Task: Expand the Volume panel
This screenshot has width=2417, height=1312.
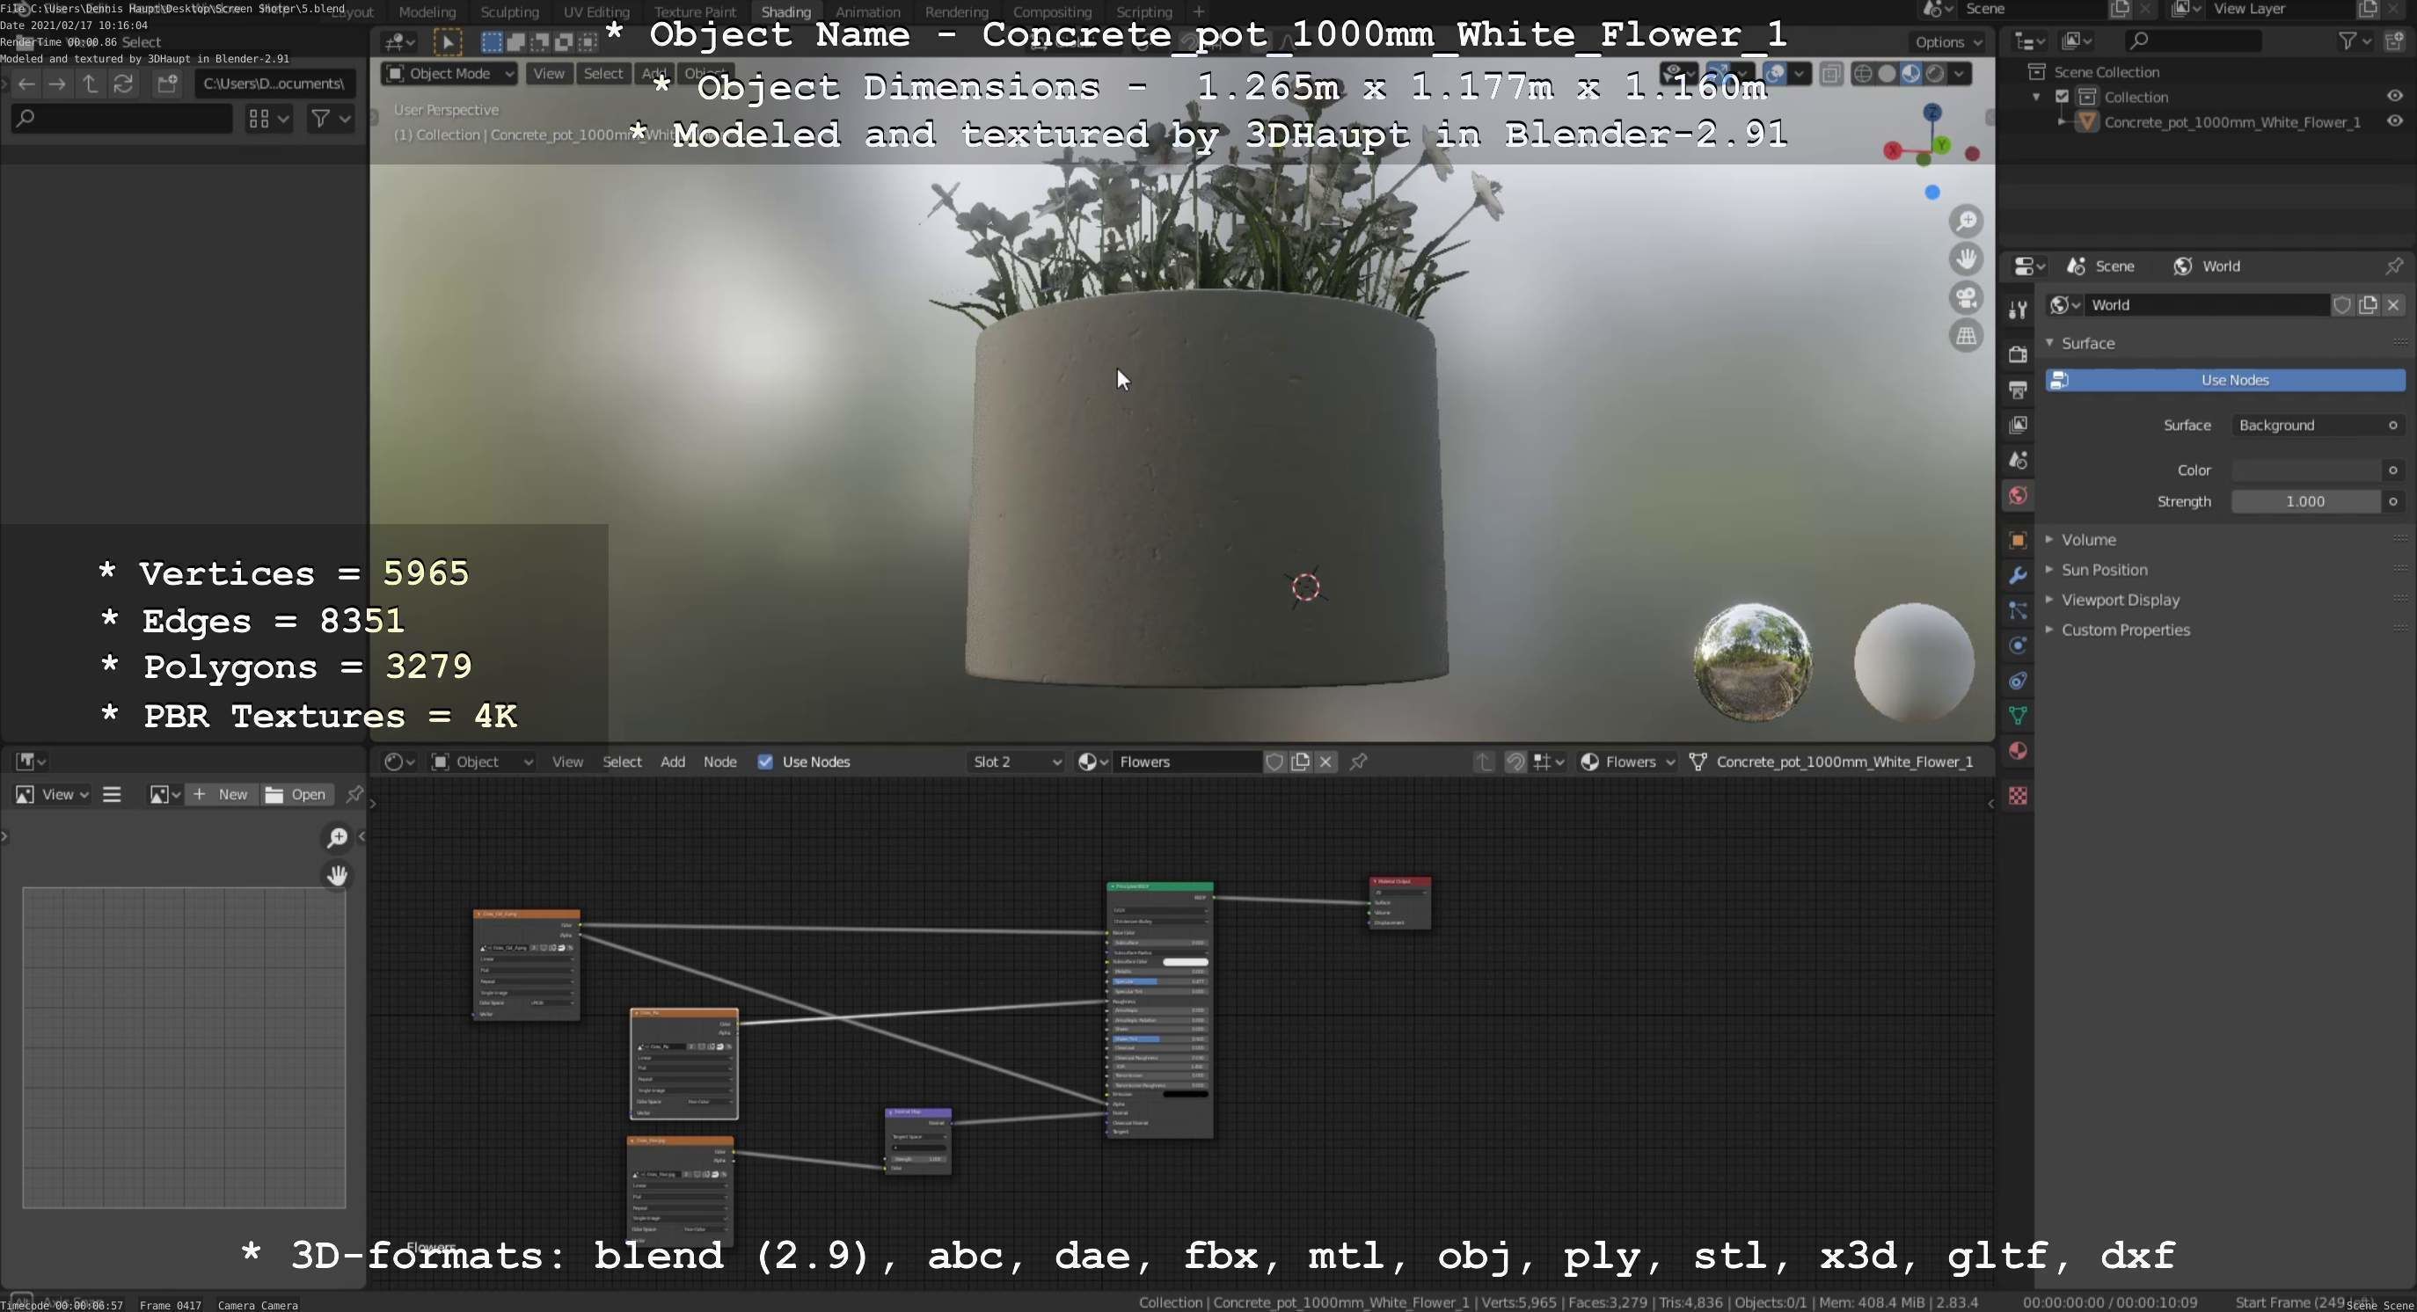Action: tap(2088, 539)
